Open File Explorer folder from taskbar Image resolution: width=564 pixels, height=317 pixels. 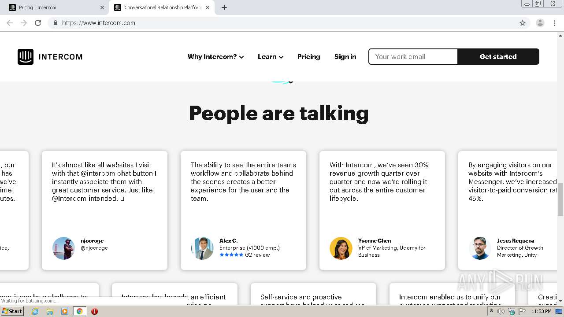pos(50,311)
